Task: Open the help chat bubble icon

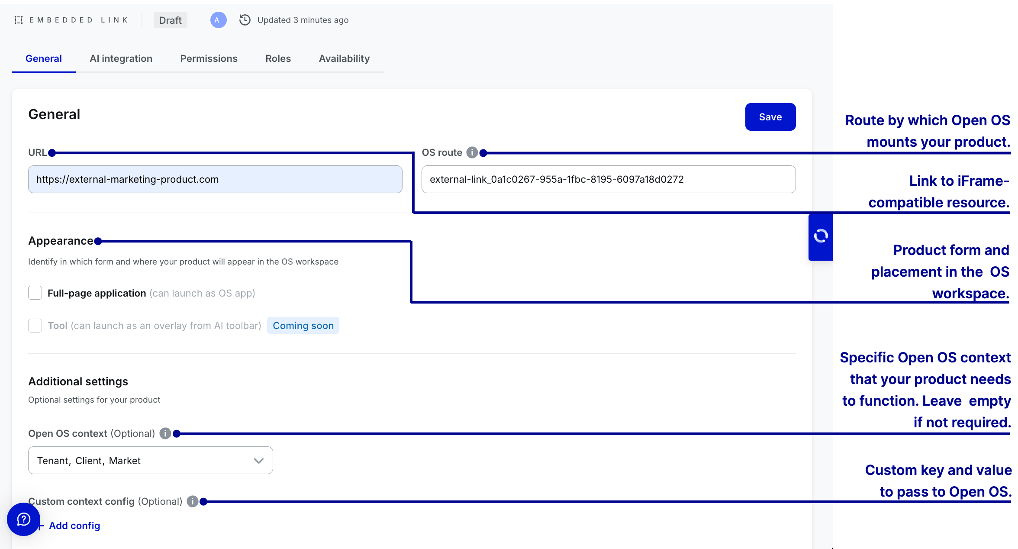Action: click(23, 519)
